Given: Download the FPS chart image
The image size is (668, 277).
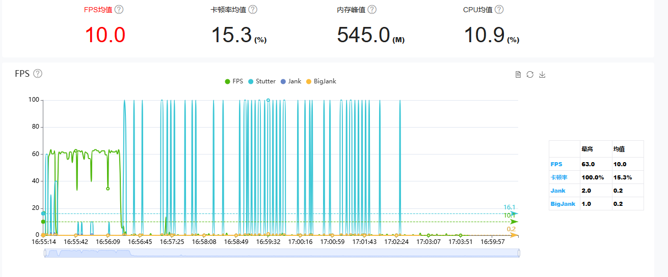Looking at the screenshot, I should pos(542,75).
